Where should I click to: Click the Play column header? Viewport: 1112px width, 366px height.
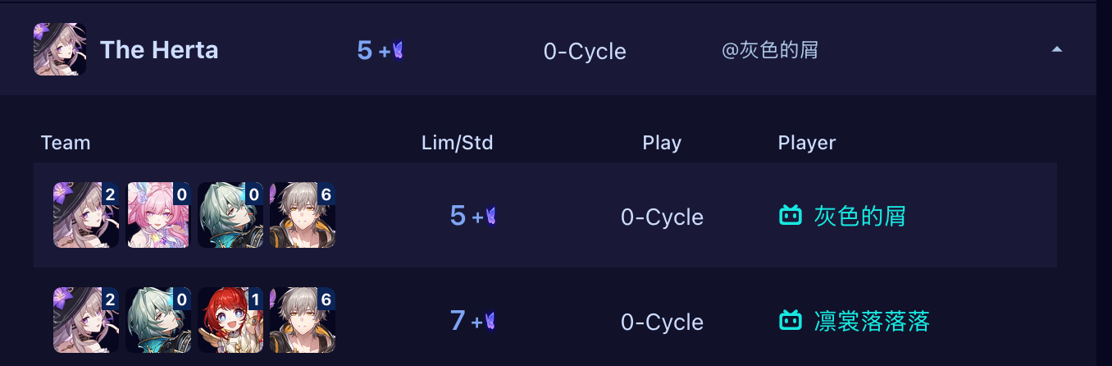pyautogui.click(x=662, y=143)
